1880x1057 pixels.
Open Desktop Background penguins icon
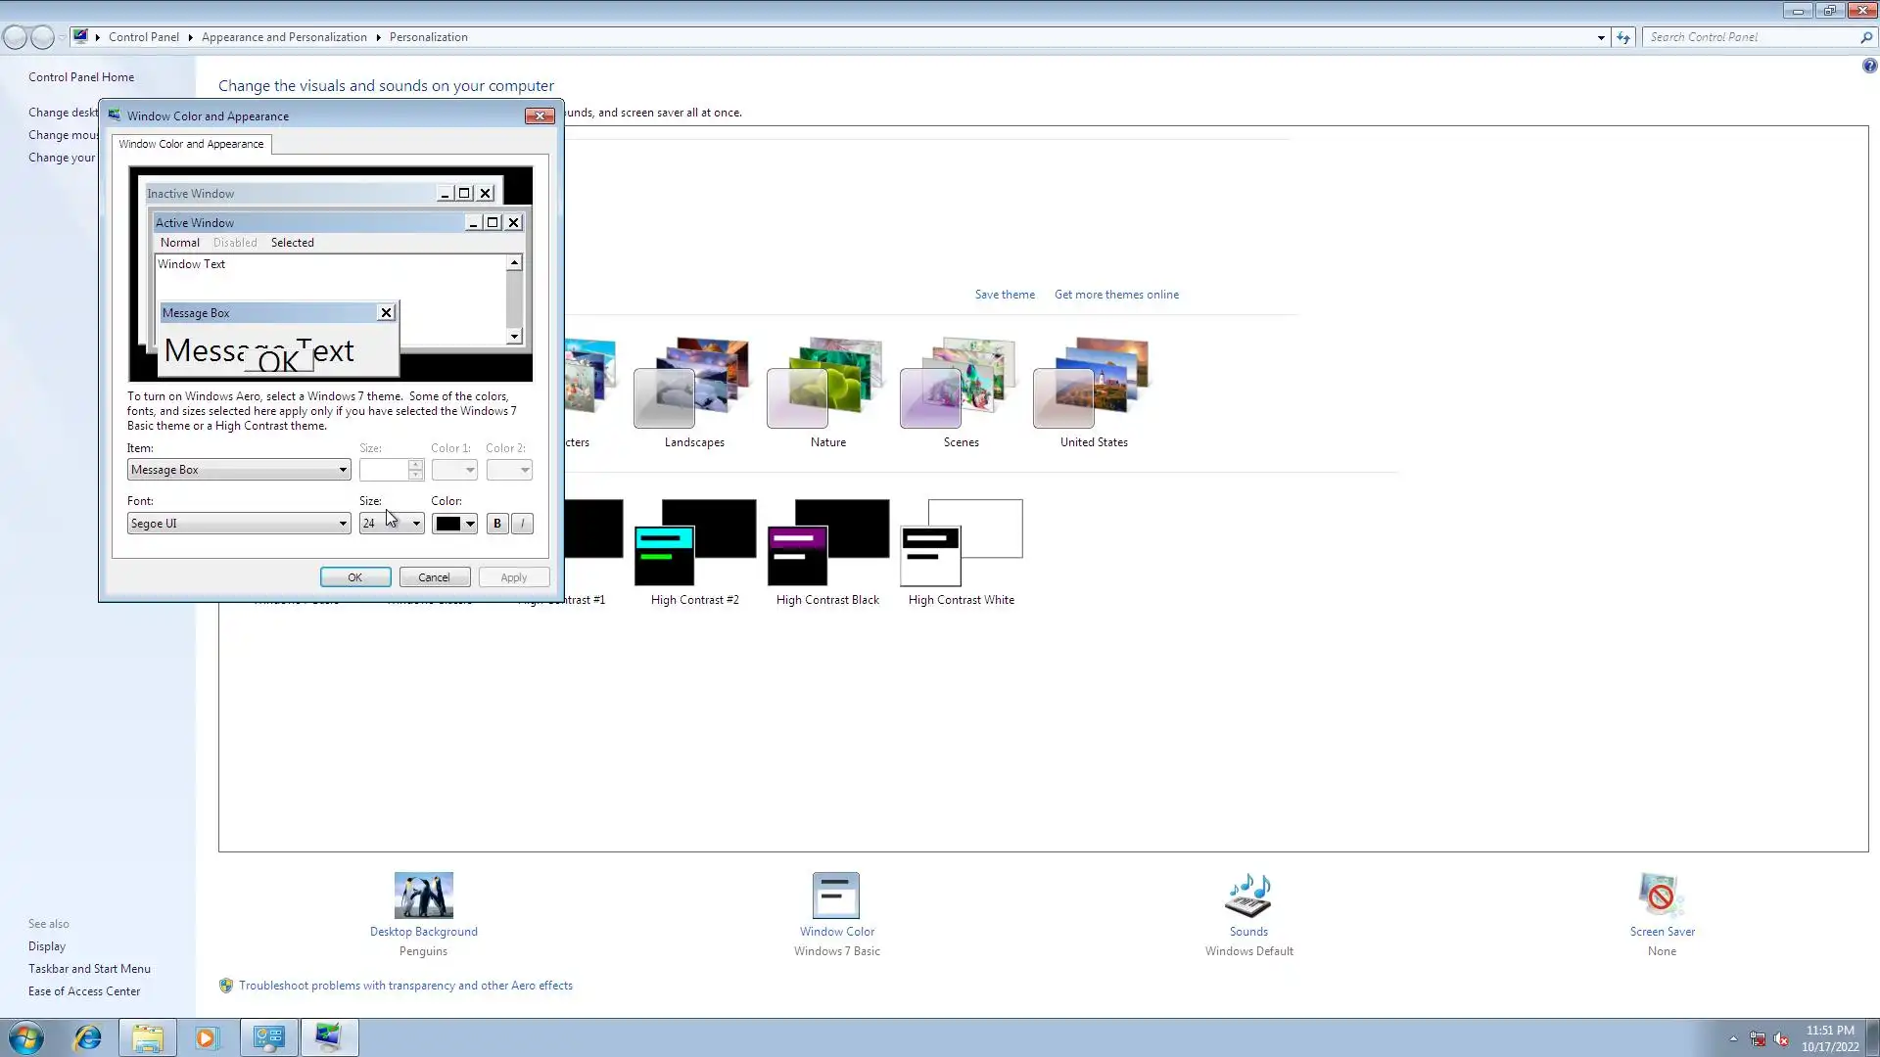click(423, 896)
